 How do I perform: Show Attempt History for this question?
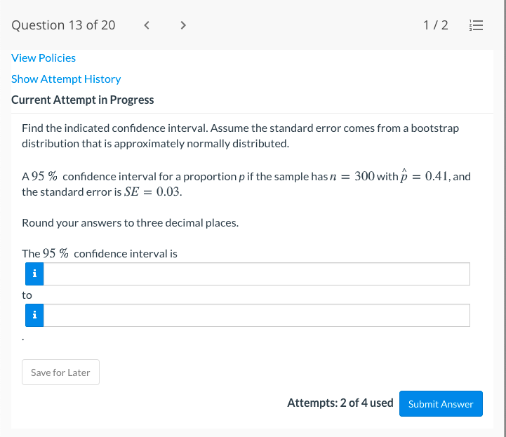tap(66, 79)
